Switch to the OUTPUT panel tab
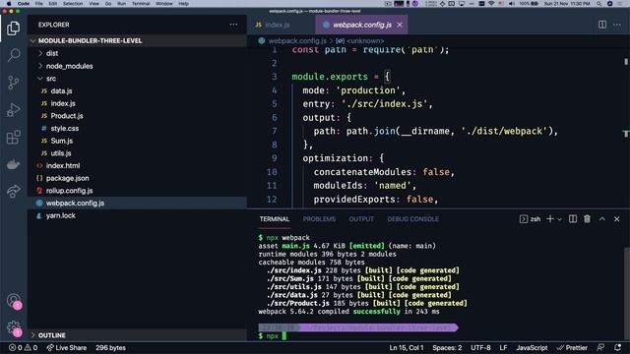Image resolution: width=630 pixels, height=354 pixels. [x=361, y=218]
